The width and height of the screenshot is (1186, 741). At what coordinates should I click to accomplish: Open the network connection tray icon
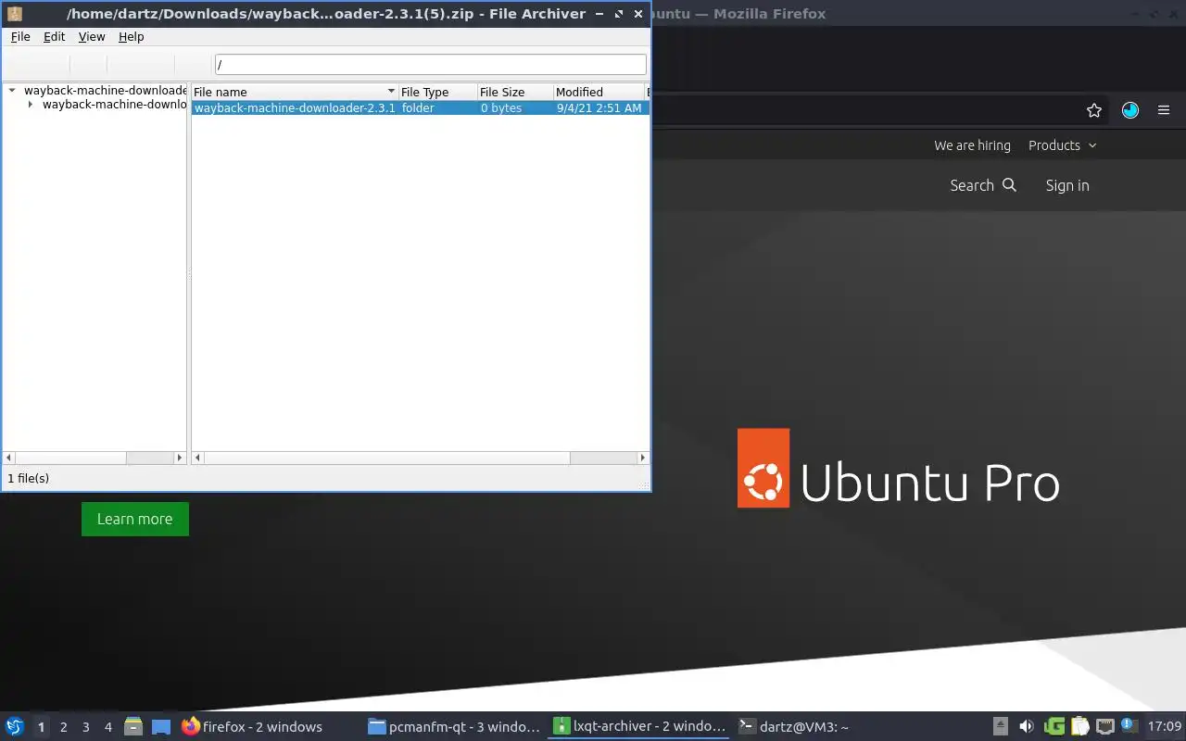click(x=1104, y=727)
